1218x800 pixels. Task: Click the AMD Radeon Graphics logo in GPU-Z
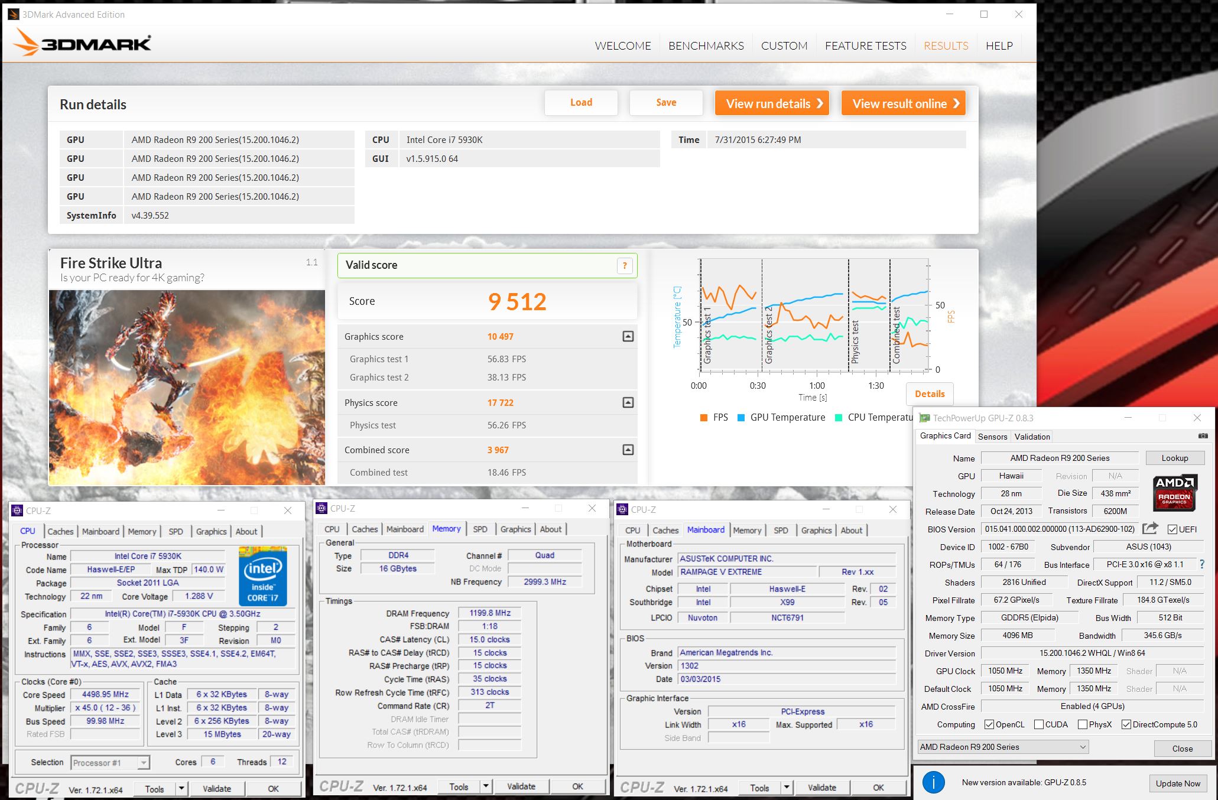(x=1174, y=492)
